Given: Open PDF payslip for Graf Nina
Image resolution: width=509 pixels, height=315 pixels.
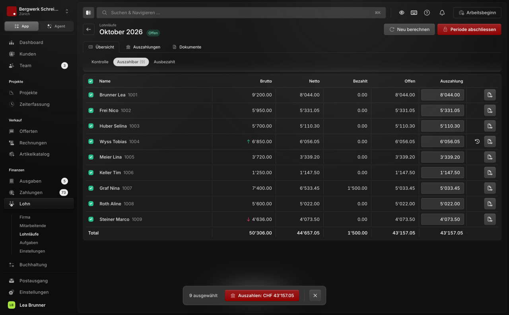Looking at the screenshot, I should coord(490,188).
